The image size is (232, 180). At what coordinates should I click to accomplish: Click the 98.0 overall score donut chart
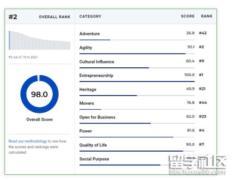point(39,94)
